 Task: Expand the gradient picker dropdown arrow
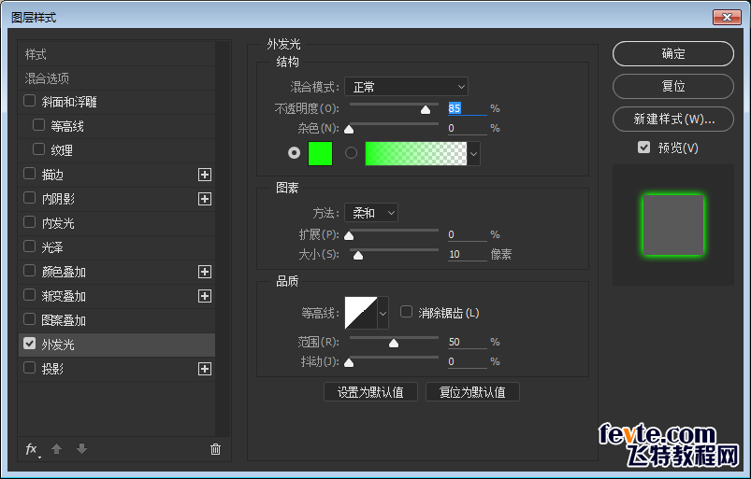coord(473,154)
